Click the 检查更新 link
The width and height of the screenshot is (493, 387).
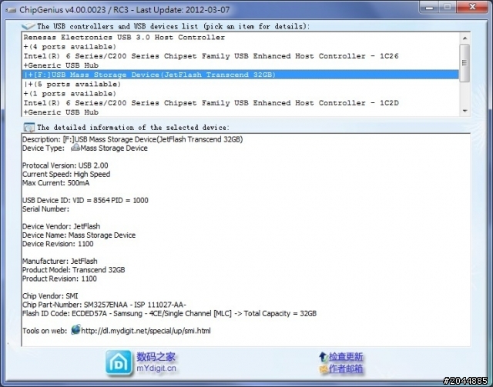click(x=346, y=357)
